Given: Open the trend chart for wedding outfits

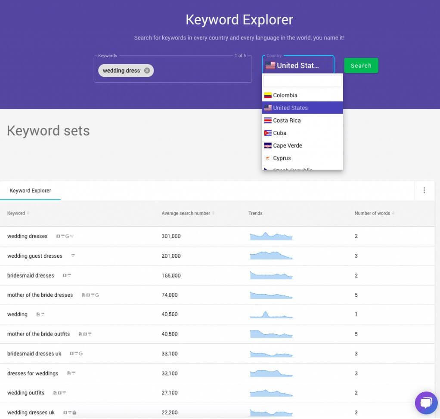Looking at the screenshot, I should [271, 393].
